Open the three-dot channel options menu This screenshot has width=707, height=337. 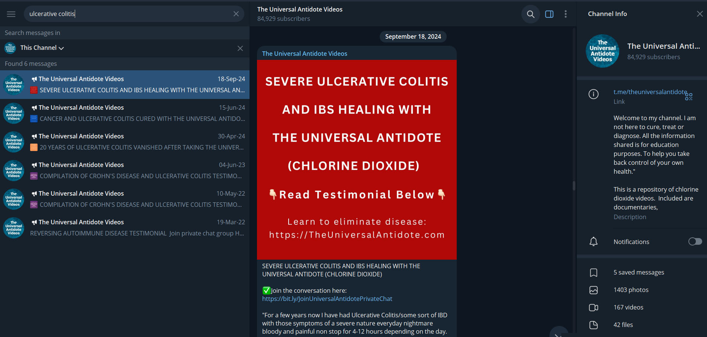click(x=565, y=14)
